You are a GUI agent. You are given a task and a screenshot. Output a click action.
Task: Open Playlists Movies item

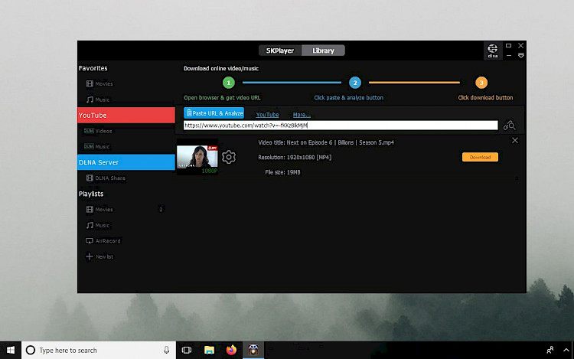99,209
